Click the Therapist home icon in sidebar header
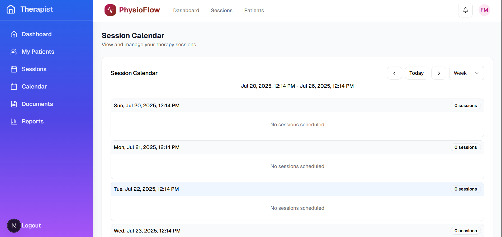Viewport: 502px width, 237px height. 11,9
